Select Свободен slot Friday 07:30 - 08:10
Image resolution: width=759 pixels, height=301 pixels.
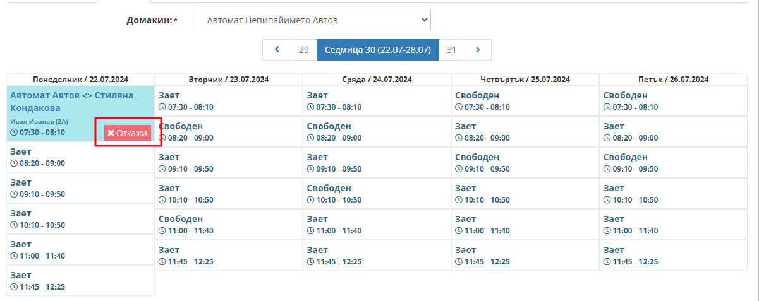(672, 101)
